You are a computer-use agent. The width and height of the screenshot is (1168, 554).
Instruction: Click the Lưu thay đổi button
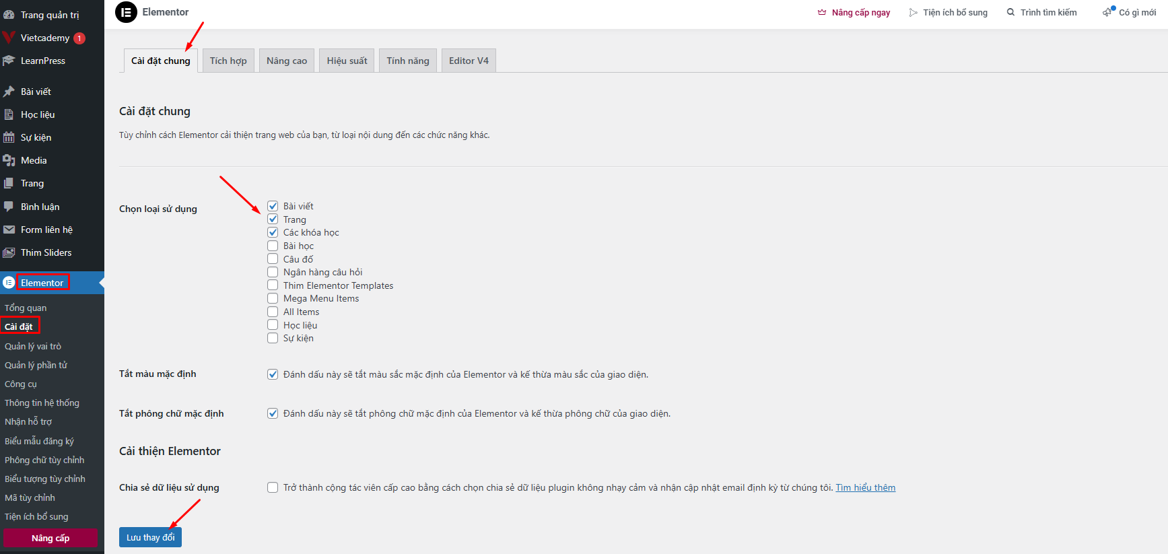pyautogui.click(x=150, y=537)
